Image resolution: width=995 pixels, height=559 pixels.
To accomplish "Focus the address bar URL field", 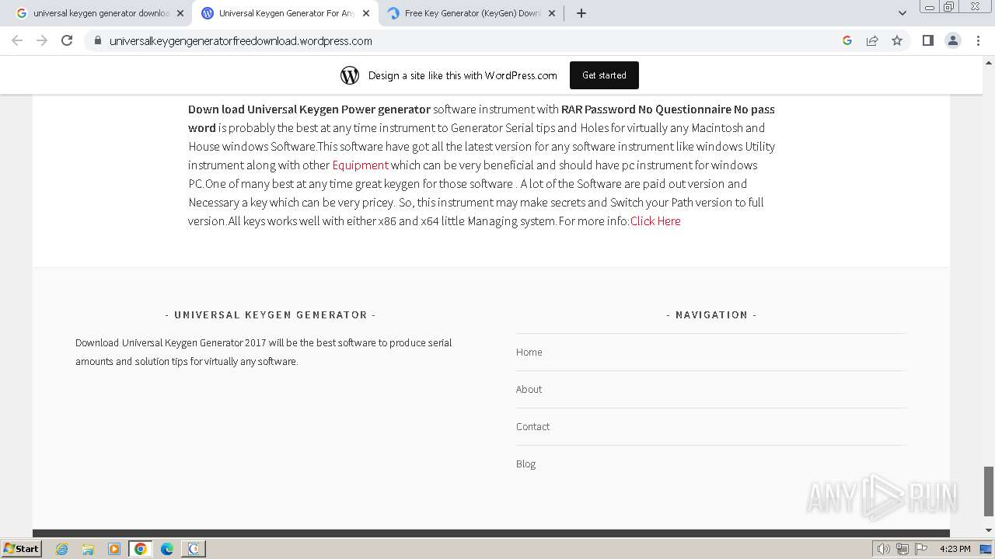I will pos(466,40).
